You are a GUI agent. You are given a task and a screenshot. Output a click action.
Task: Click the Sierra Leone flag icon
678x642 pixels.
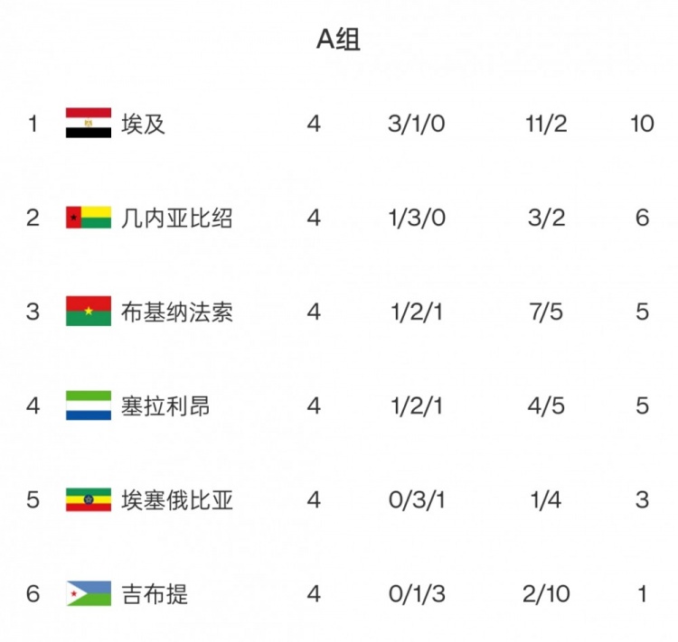89,405
